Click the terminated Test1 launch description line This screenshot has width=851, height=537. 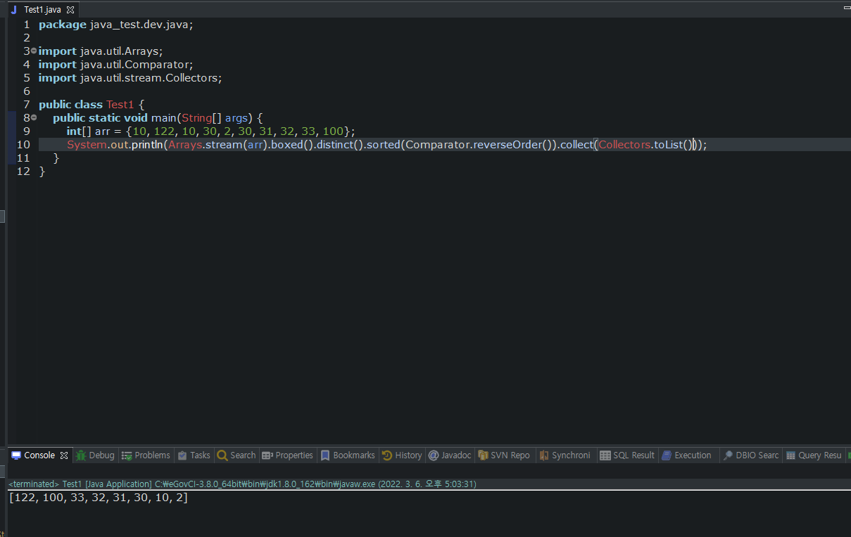[243, 484]
